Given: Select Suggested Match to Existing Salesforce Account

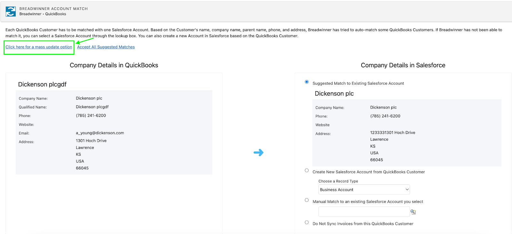Looking at the screenshot, I should click(x=307, y=82).
